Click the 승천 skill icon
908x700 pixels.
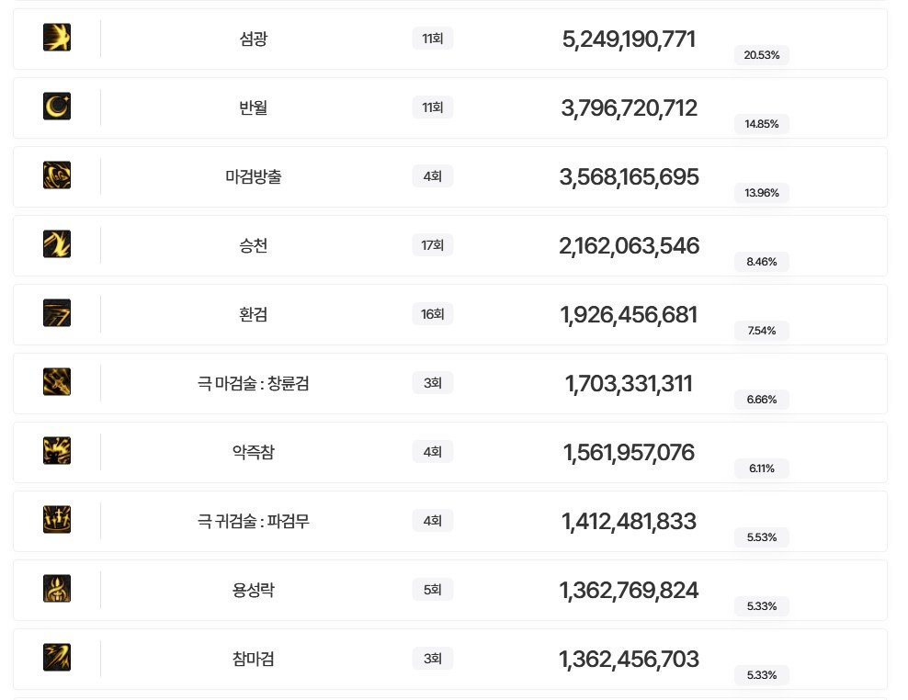[x=57, y=244]
